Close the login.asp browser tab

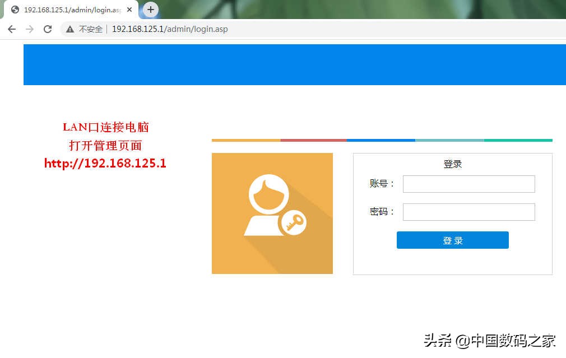(129, 10)
